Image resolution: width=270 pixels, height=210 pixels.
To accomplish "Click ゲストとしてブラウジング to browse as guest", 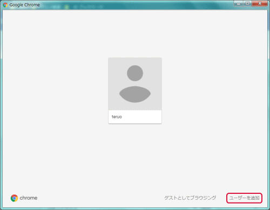I will [190, 198].
